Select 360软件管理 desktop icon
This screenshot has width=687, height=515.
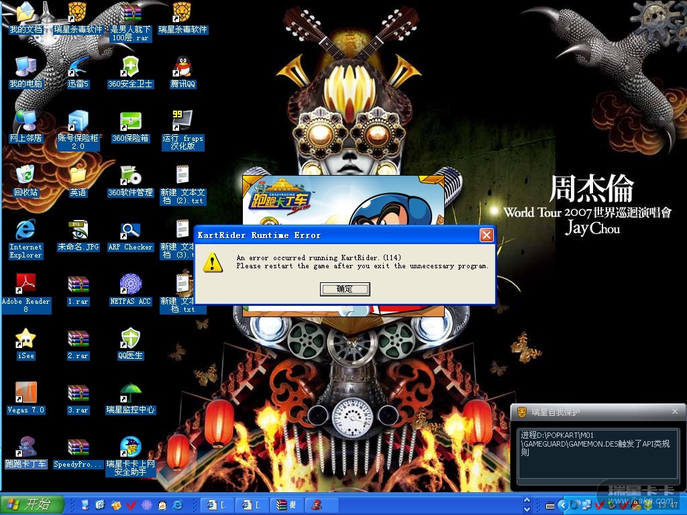[131, 181]
